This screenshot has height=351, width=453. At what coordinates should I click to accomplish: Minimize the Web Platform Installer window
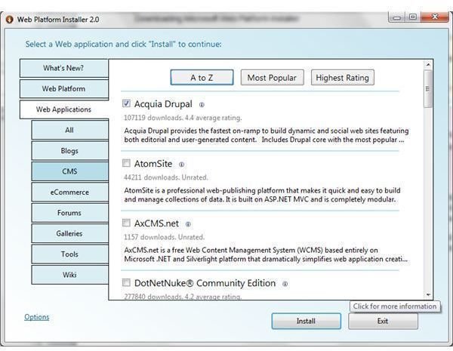click(397, 17)
